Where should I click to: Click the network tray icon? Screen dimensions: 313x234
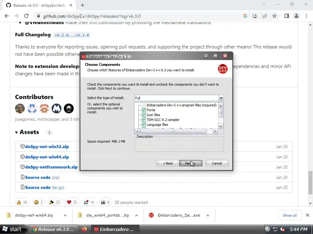point(275,229)
